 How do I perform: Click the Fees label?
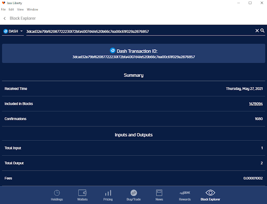click(8, 178)
